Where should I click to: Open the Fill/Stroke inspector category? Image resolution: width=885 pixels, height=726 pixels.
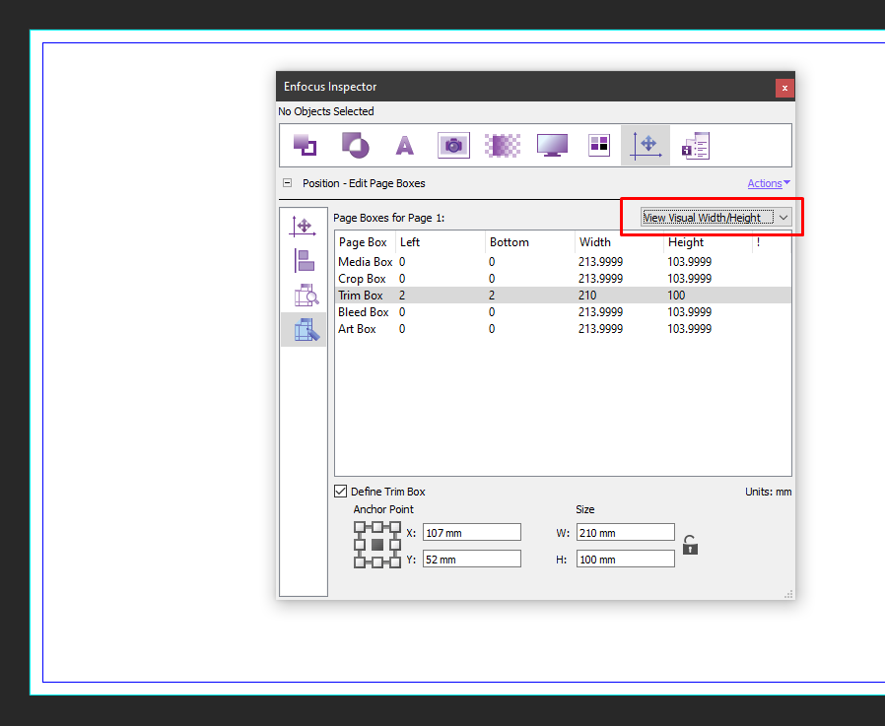pyautogui.click(x=305, y=146)
